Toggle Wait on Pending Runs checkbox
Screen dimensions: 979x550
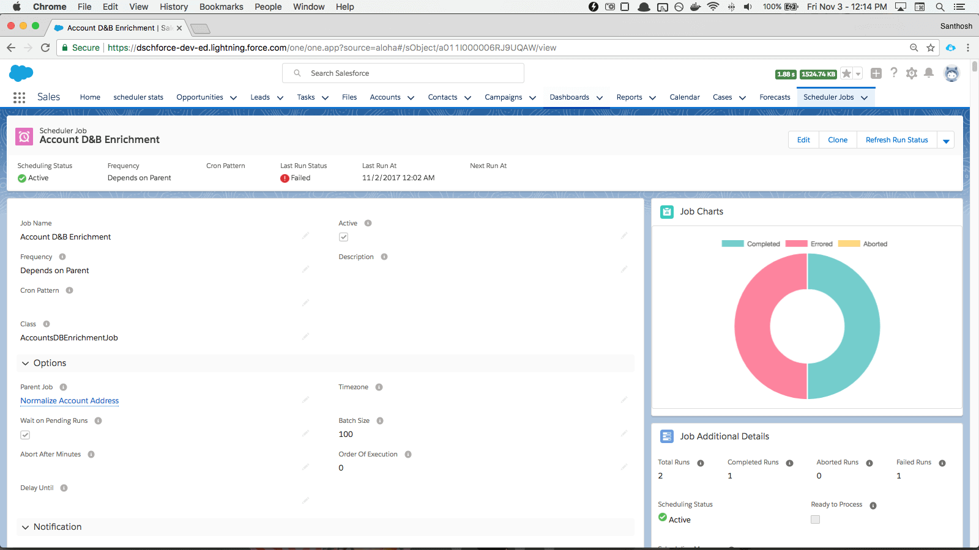pos(25,435)
